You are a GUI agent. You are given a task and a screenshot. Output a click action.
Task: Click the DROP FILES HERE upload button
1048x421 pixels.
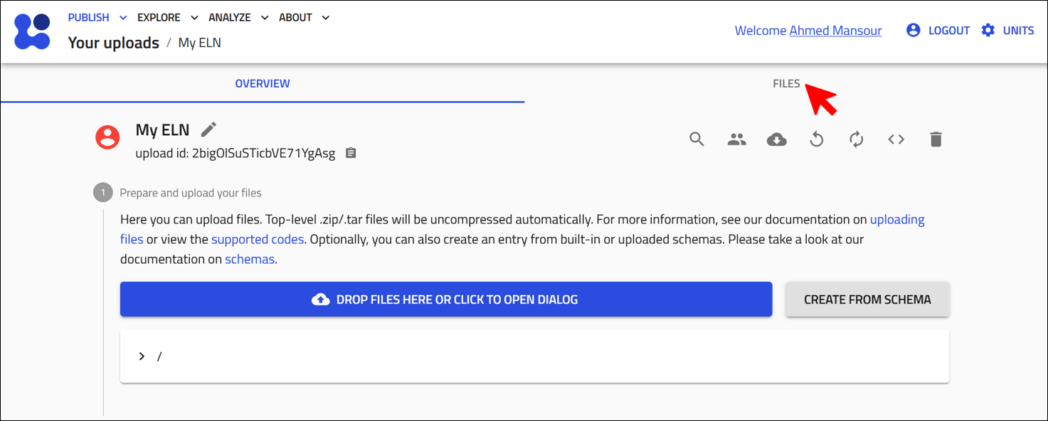click(445, 299)
